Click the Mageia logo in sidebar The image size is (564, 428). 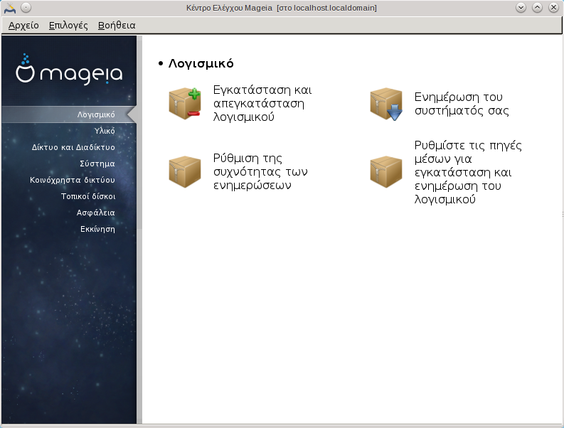69,70
